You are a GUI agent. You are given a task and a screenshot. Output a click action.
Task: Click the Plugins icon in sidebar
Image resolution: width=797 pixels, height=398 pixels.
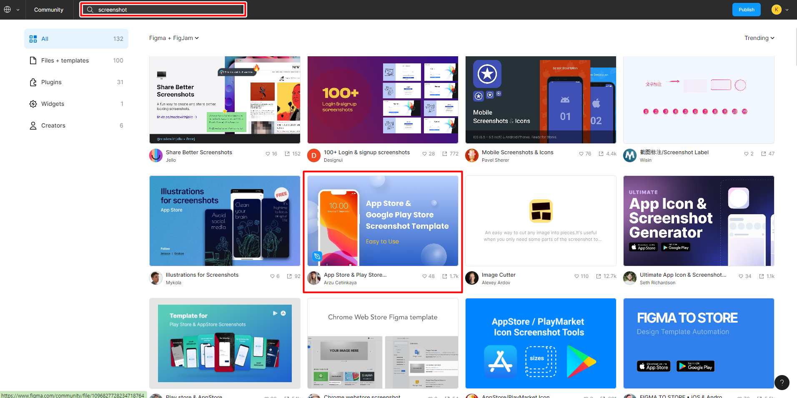click(33, 82)
